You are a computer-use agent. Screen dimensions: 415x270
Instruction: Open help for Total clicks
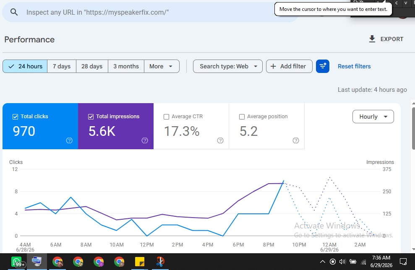pyautogui.click(x=69, y=140)
